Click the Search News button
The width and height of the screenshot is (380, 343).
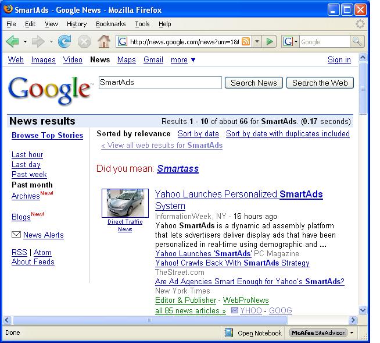(254, 83)
